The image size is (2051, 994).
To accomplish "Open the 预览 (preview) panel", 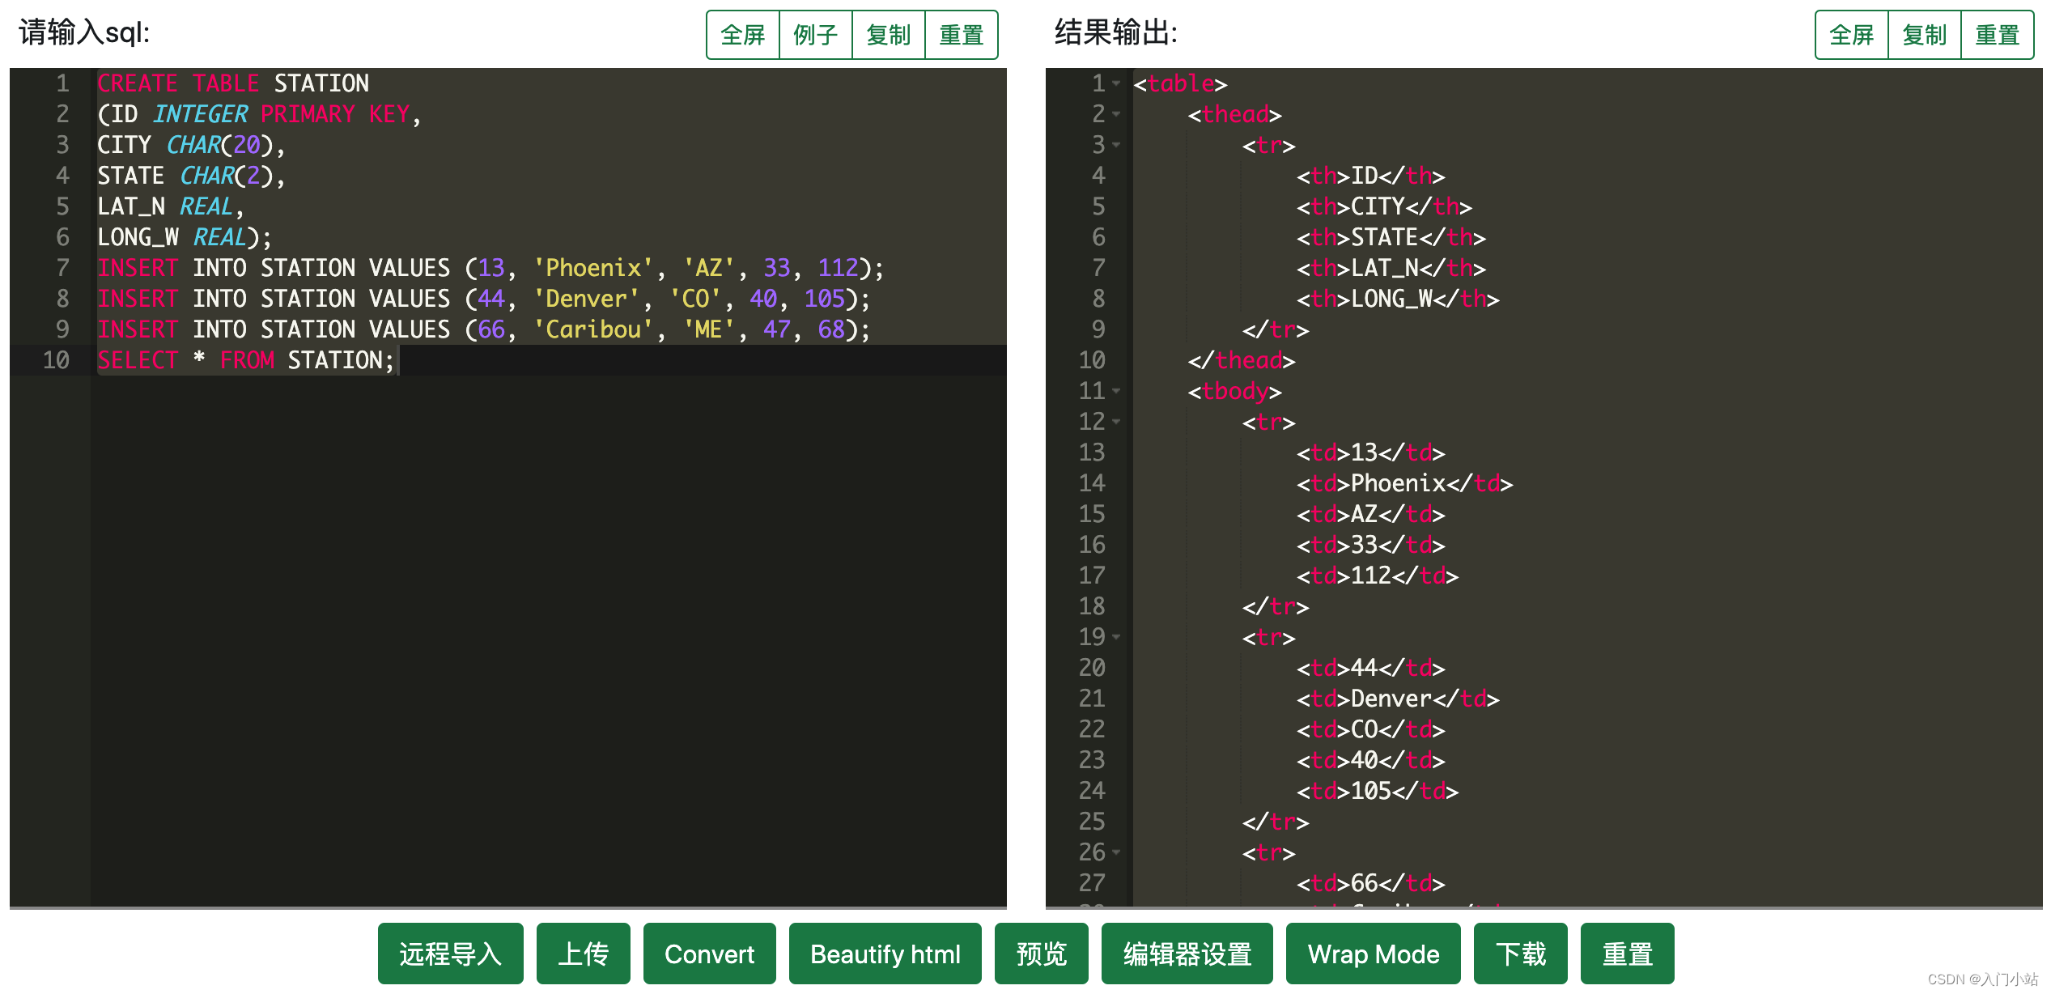I will 1042,954.
